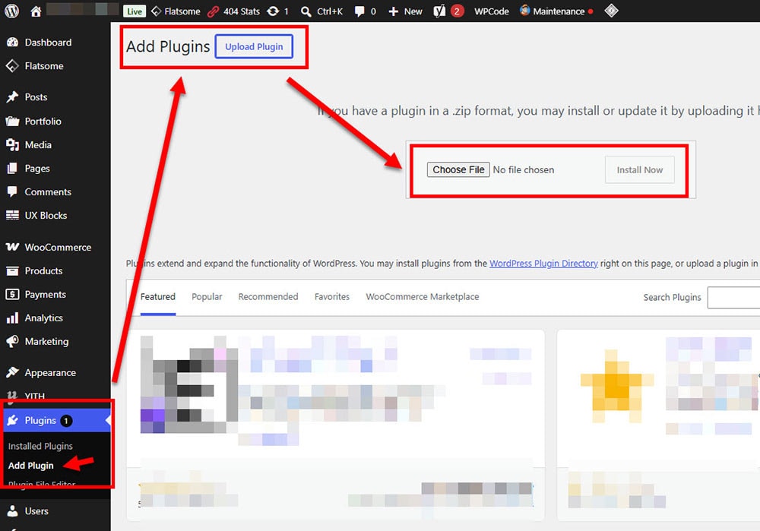The height and width of the screenshot is (531, 760).
Task: Click the star plugin thumbnail
Action: click(616, 386)
